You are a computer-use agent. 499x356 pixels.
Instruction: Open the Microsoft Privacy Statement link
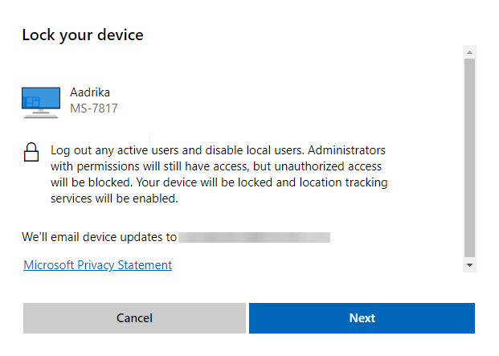point(98,265)
